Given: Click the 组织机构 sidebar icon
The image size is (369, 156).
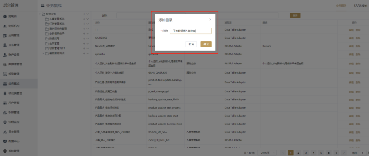Looking at the screenshot, I should click(x=4, y=26).
